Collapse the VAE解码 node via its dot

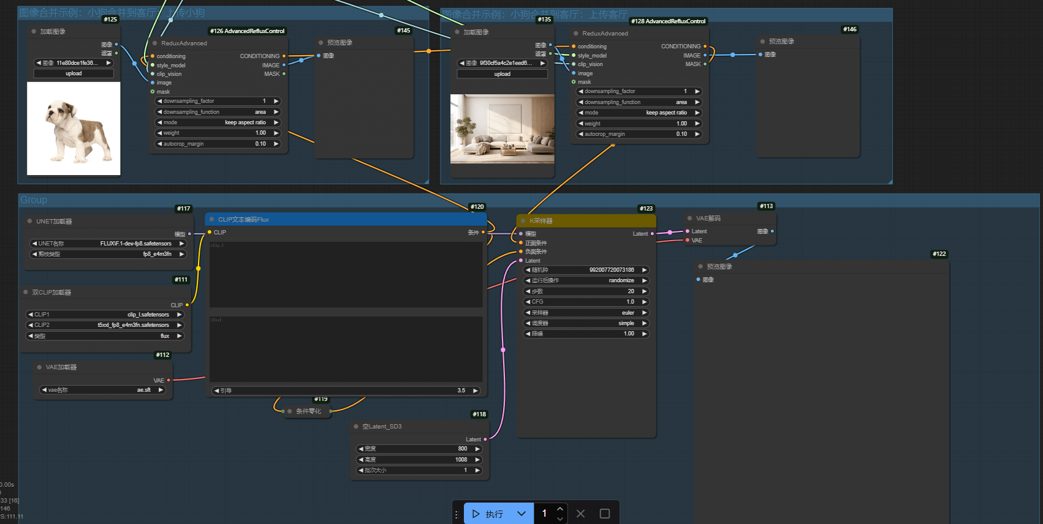tap(690, 218)
